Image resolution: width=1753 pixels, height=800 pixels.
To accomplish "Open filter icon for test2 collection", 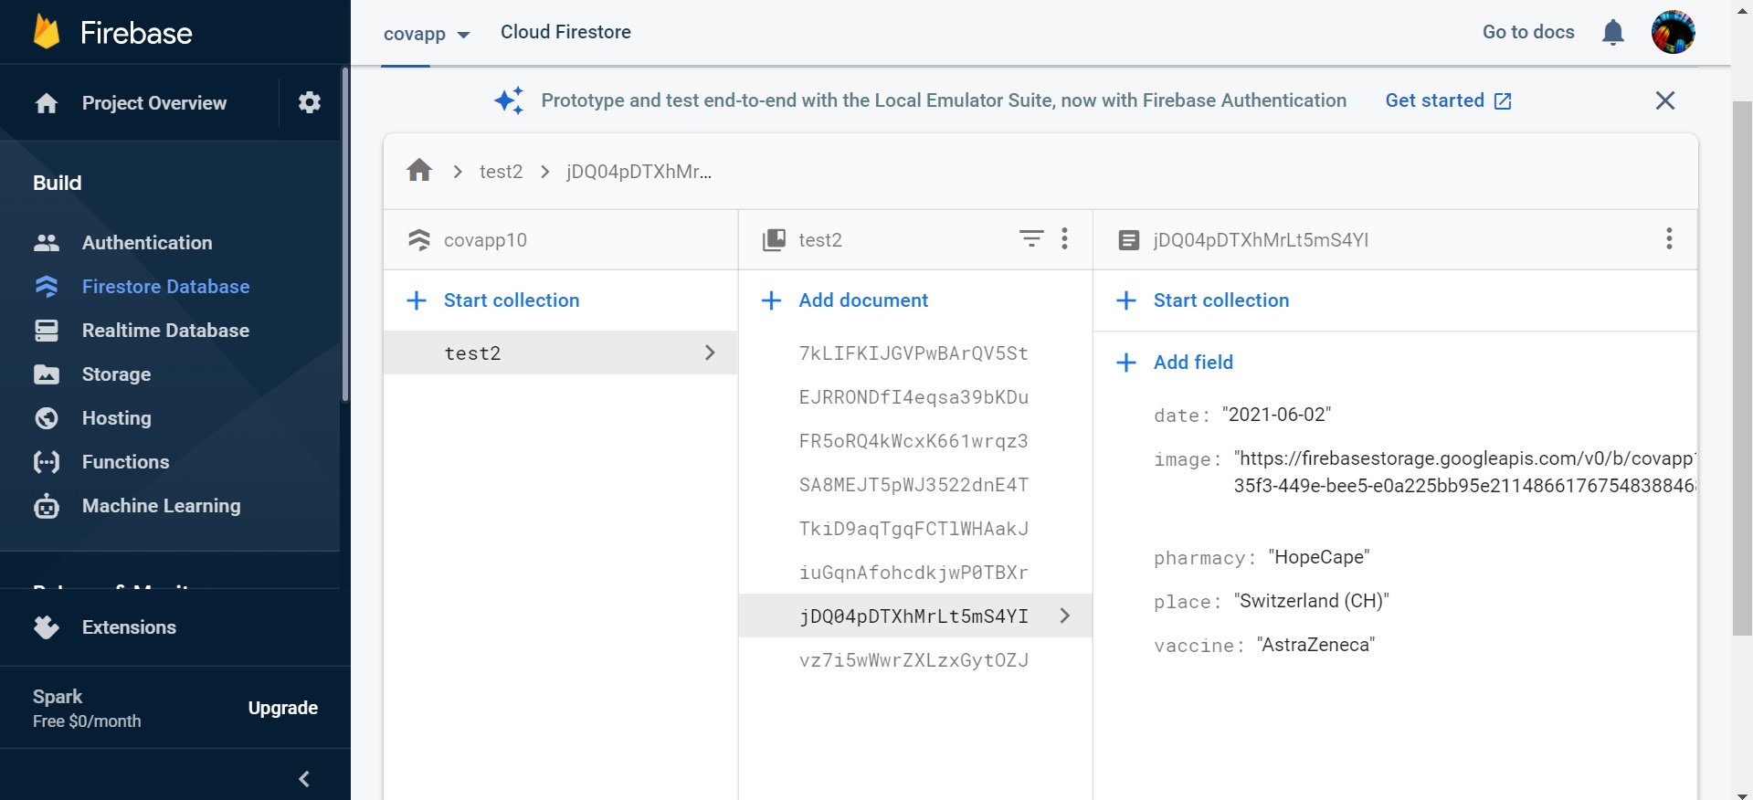I will click(x=1031, y=239).
